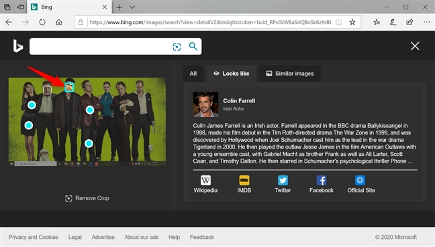The width and height of the screenshot is (435, 247).
Task: Close the Bing tab
Action: (105, 7)
